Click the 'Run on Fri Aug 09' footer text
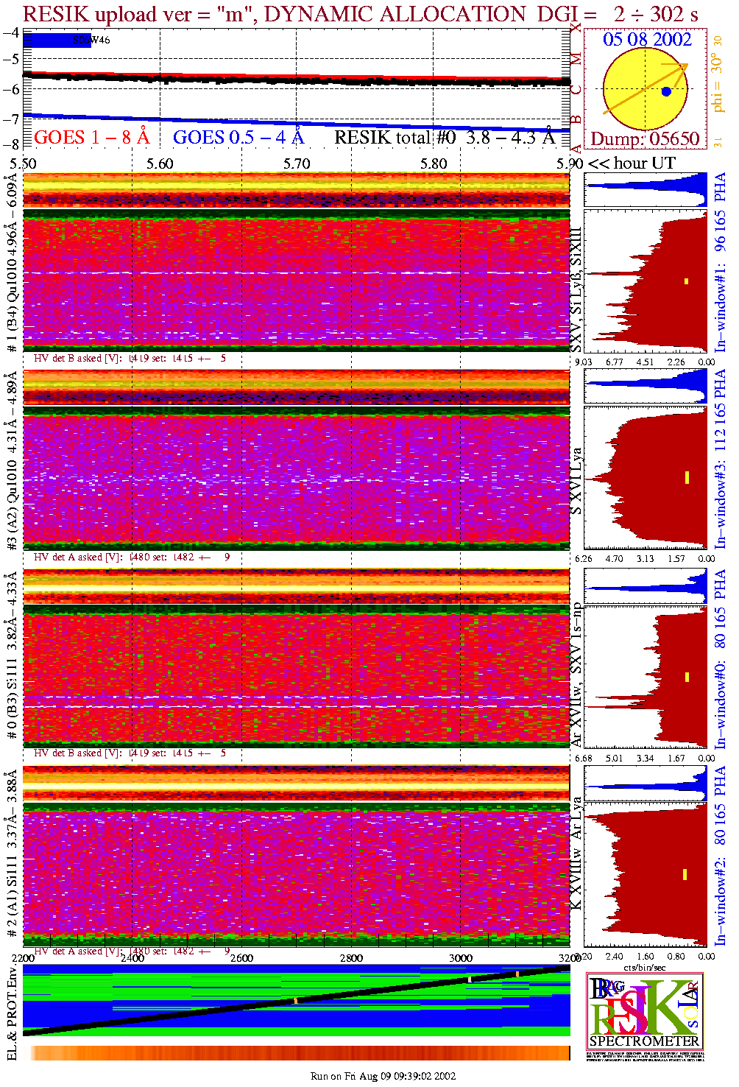Image resolution: width=739 pixels, height=1087 pixels. click(x=383, y=1076)
